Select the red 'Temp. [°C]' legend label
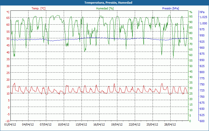Screen dimensions: 209x131 [38, 8]
